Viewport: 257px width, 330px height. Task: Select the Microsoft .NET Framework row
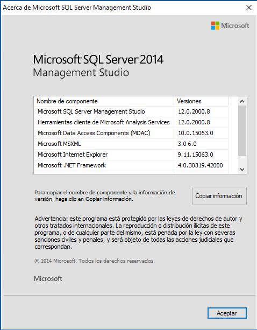click(131, 165)
